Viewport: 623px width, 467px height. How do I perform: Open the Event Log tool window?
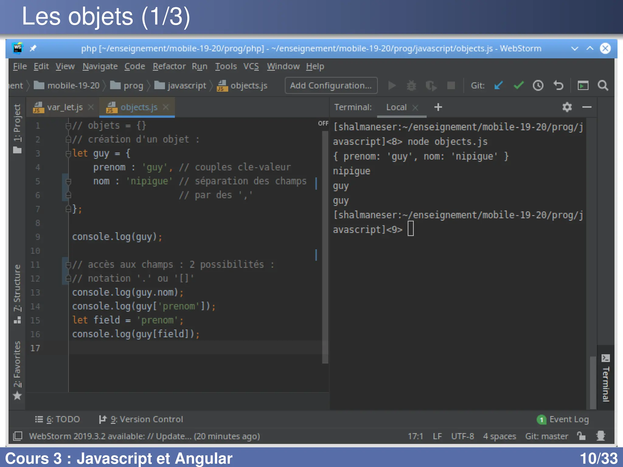point(563,420)
